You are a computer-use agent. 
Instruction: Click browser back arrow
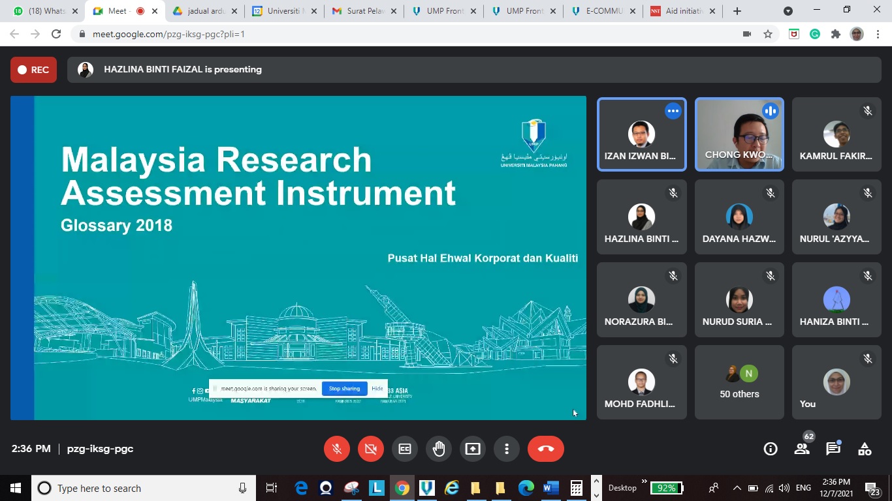coord(14,34)
